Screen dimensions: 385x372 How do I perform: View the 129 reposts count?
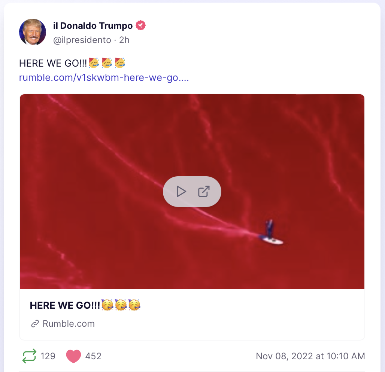pyautogui.click(x=48, y=356)
